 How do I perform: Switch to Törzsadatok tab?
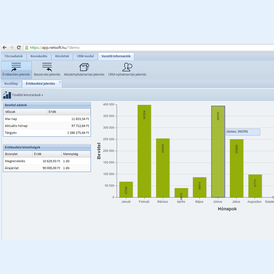(x=13, y=56)
